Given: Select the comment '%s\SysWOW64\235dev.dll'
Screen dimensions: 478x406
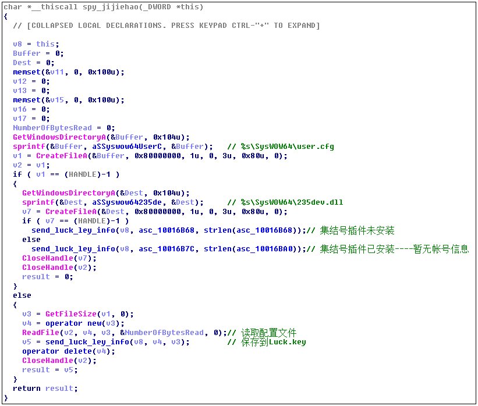Looking at the screenshot, I should (x=292, y=202).
